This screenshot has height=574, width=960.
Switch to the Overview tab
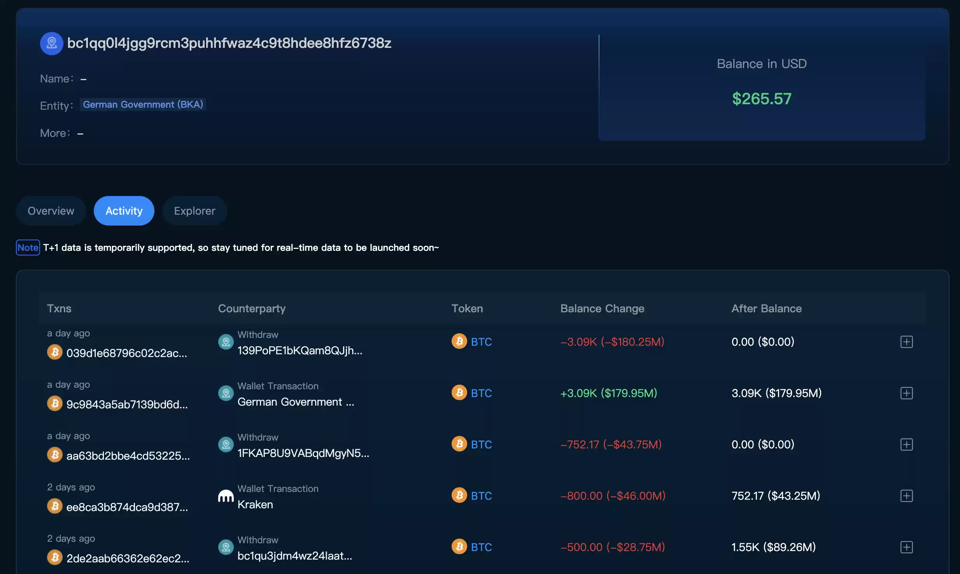51,211
